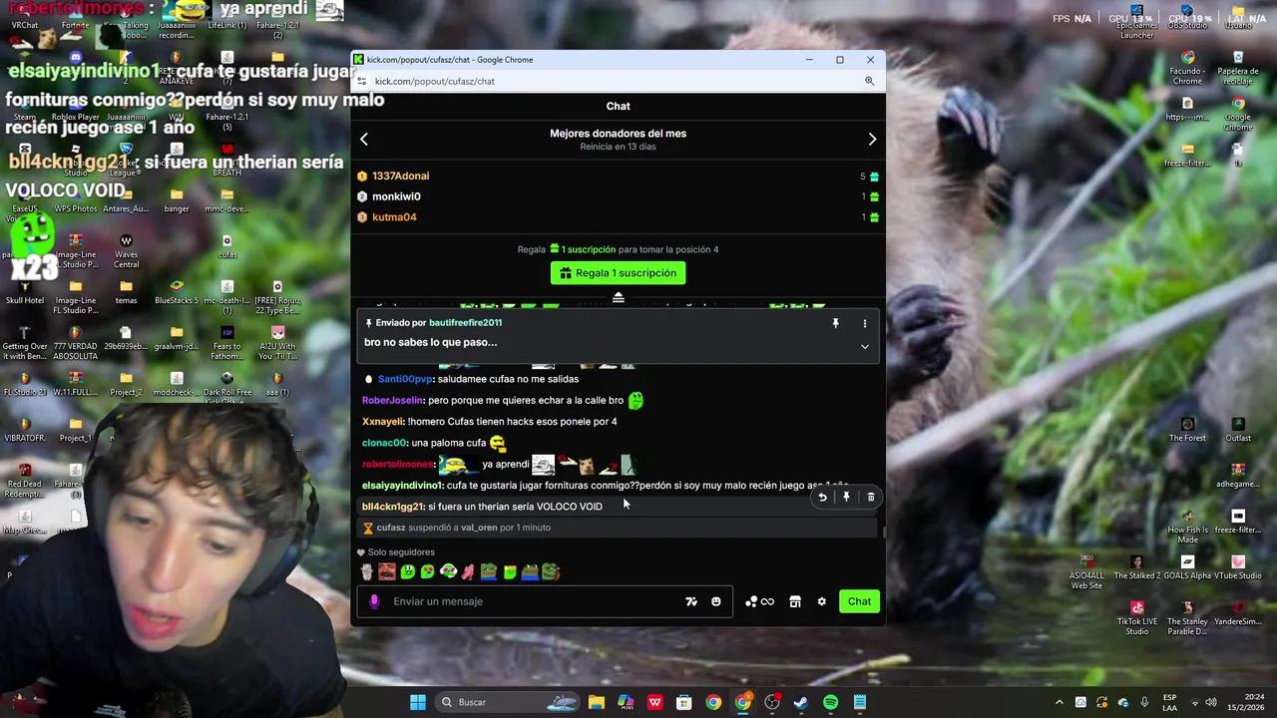Viewport: 1277px width, 718px height.
Task: Select Waves Central desktop icon
Action: pyautogui.click(x=126, y=251)
